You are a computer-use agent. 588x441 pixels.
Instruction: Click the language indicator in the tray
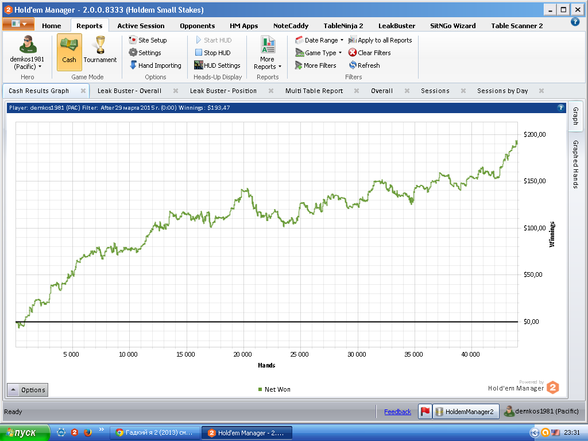point(555,433)
